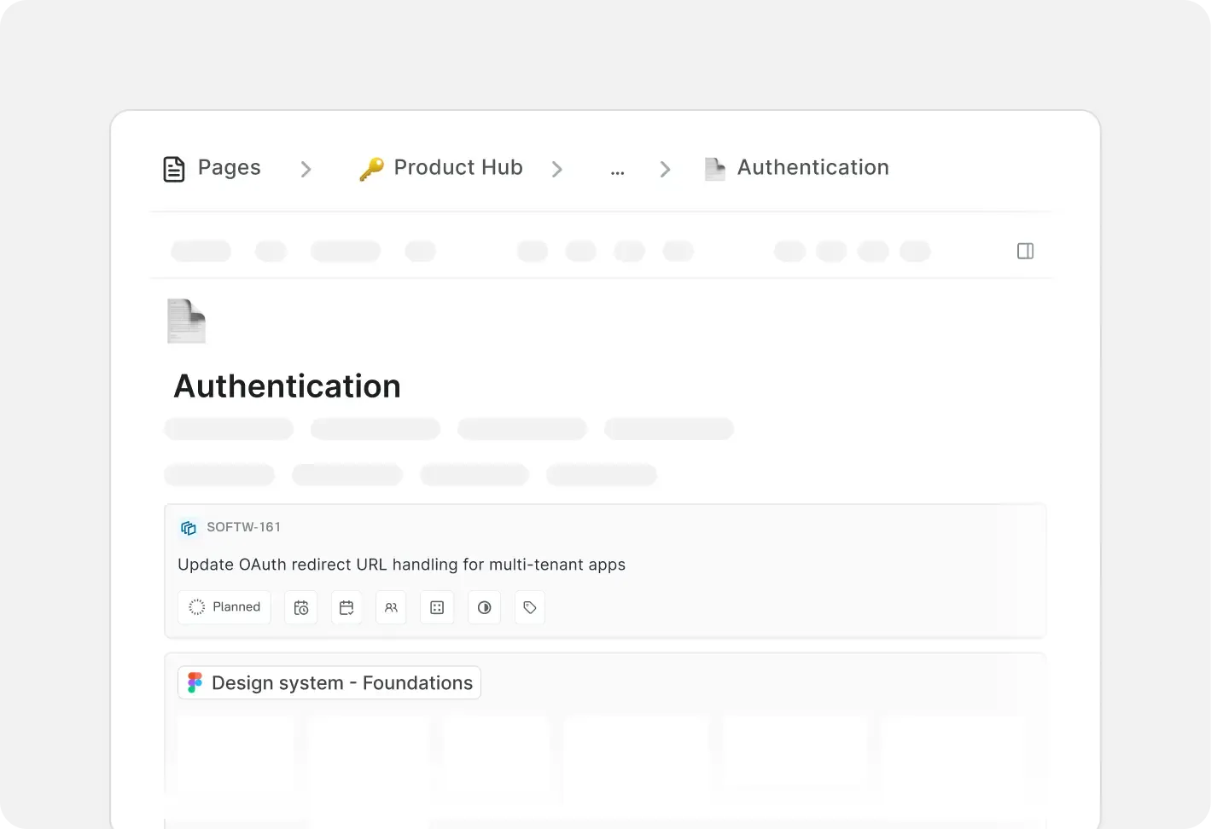Click the Authentication page title heading
The image size is (1211, 829).
coord(287,386)
